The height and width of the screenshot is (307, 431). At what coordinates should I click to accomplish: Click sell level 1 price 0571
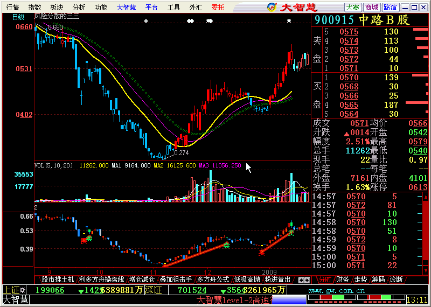coord(349,68)
